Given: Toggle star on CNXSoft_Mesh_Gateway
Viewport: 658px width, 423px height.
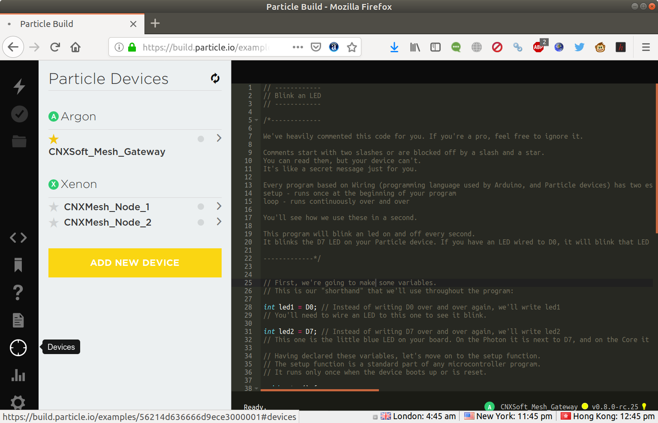Looking at the screenshot, I should 54,139.
